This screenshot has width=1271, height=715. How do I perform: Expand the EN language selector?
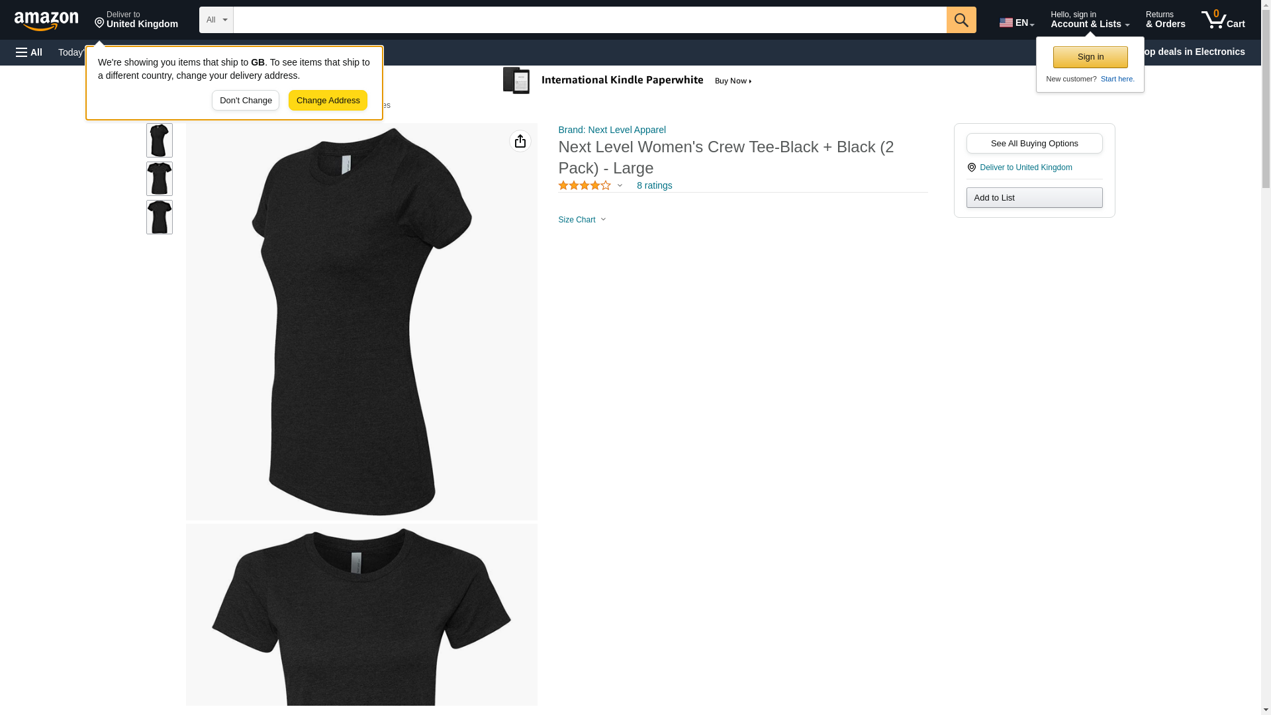point(1016,23)
